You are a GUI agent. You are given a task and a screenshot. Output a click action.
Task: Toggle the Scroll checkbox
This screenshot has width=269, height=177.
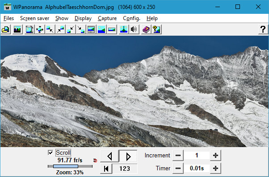coord(50,152)
